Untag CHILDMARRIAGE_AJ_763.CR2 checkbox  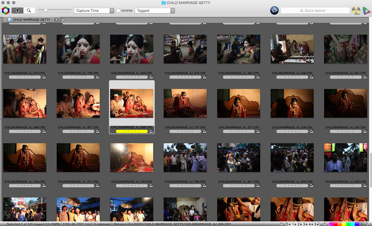click(151, 186)
